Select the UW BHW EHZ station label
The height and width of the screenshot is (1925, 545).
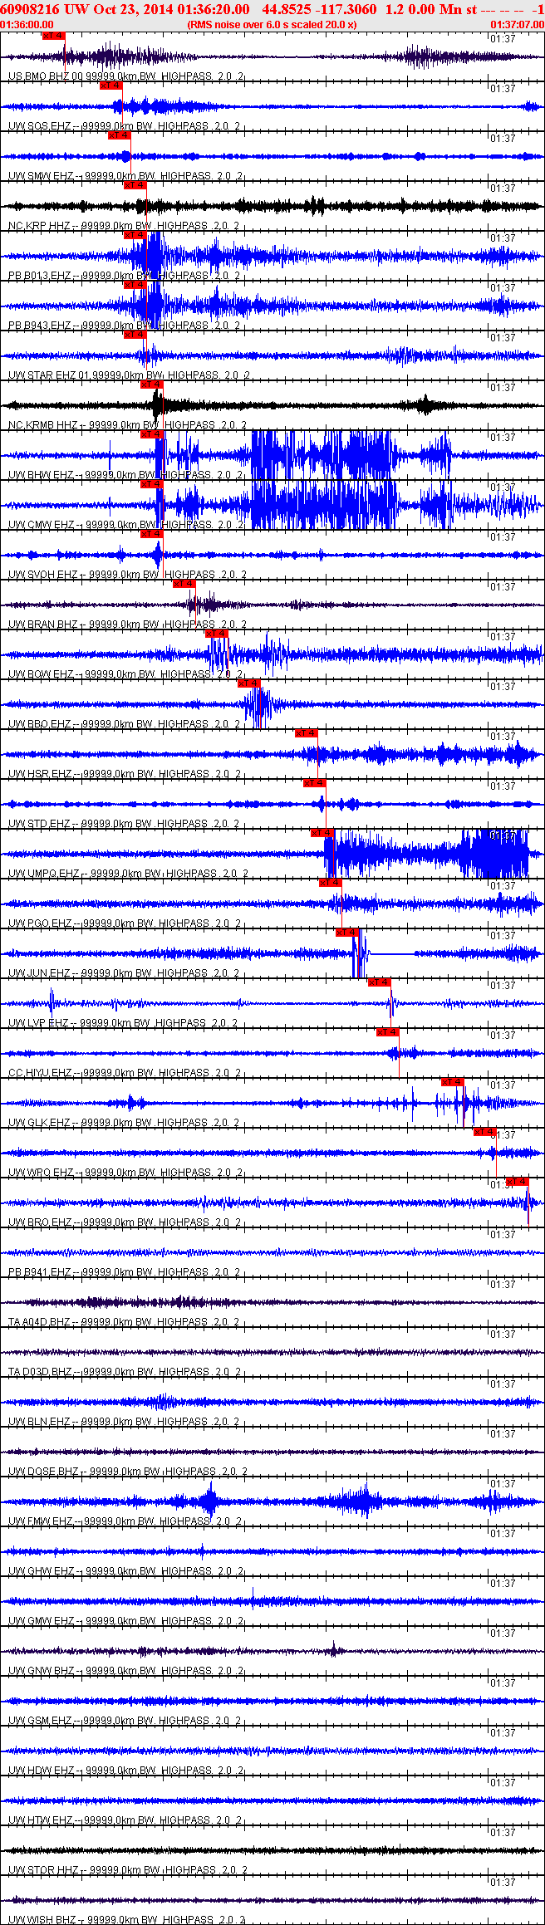coord(126,475)
